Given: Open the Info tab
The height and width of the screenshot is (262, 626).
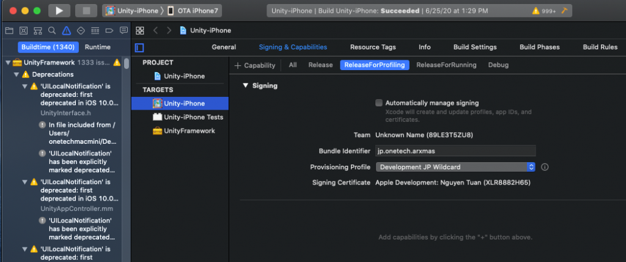Looking at the screenshot, I should tap(425, 47).
